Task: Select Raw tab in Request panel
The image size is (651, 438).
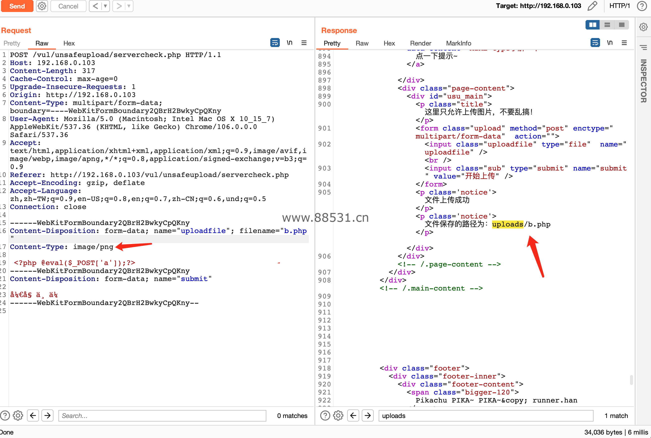Action: [42, 43]
